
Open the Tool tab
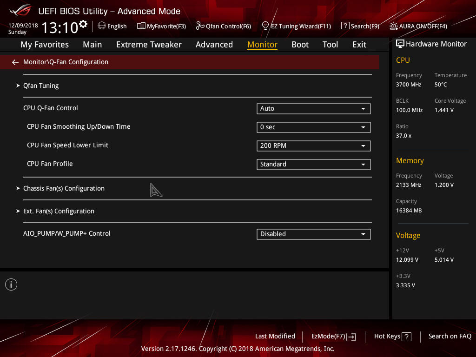coord(331,45)
